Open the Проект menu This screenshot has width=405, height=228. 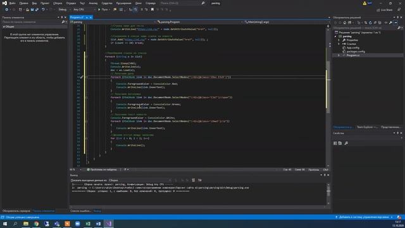45,3
